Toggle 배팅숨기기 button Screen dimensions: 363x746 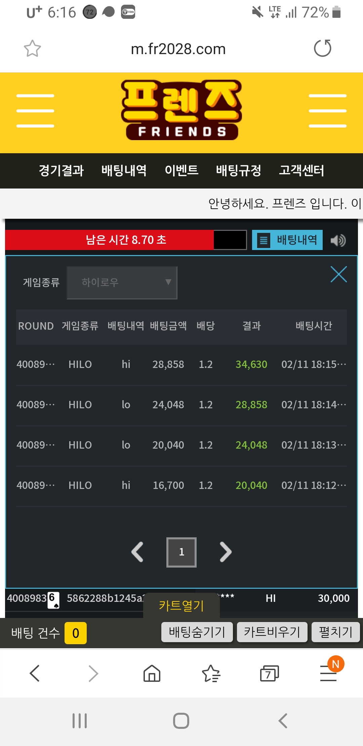(x=197, y=632)
